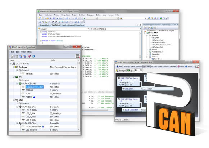
Task: Click the New Project icon in Visual C# toolbar
Action: tap(40, 19)
